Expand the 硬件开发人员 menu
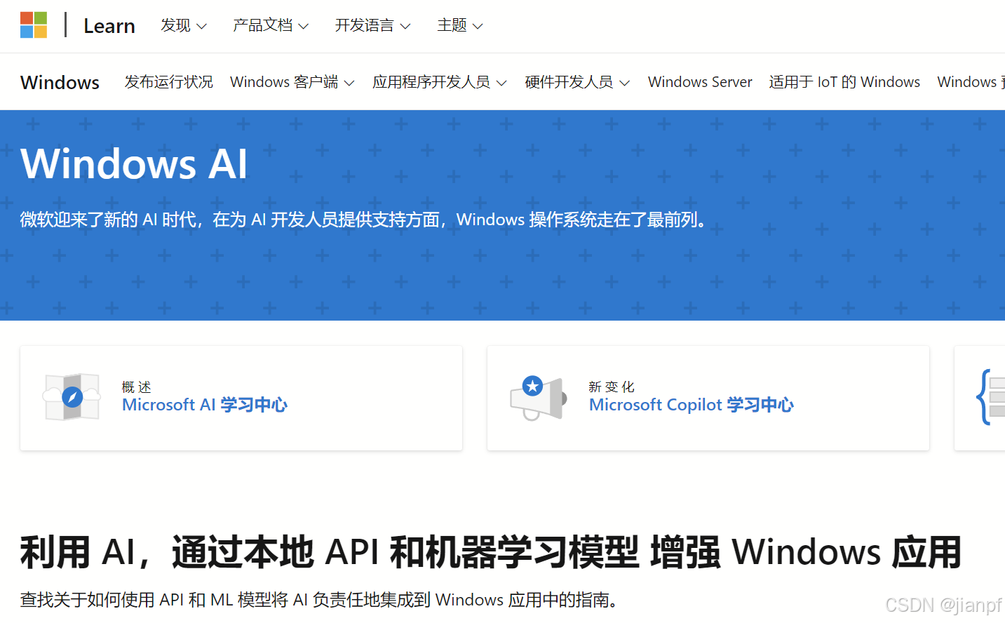The image size is (1005, 623). click(577, 82)
